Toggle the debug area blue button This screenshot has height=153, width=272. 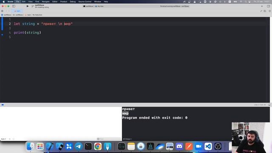[x=3, y=105]
